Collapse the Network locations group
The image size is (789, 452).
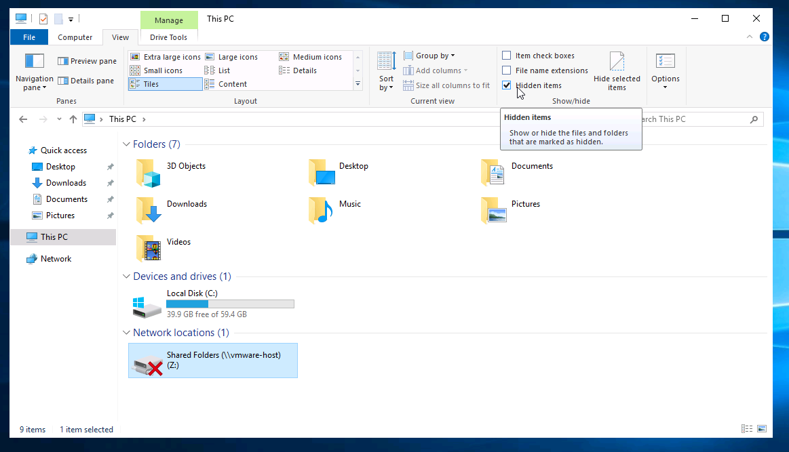[126, 333]
